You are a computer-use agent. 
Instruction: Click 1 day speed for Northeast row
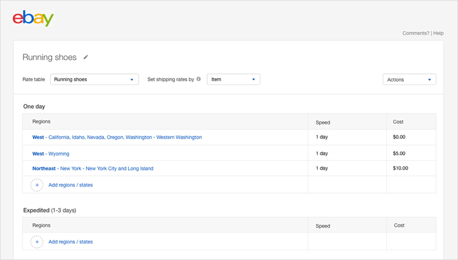tap(322, 168)
